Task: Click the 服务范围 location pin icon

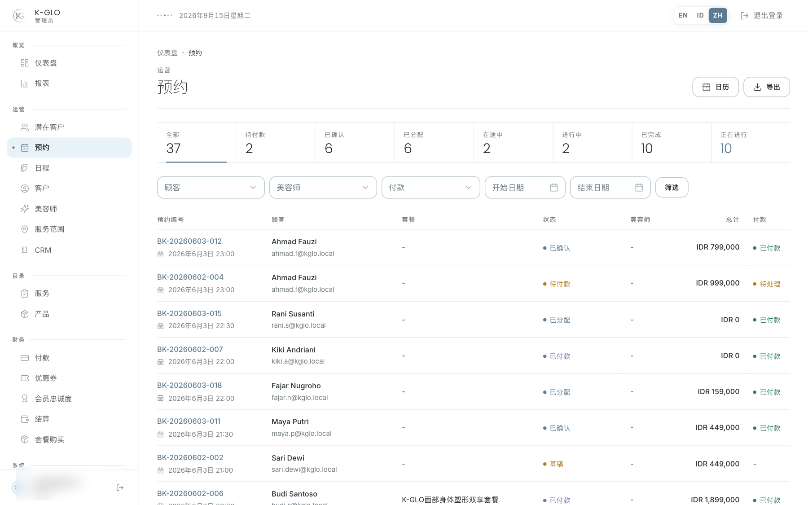Action: [25, 229]
